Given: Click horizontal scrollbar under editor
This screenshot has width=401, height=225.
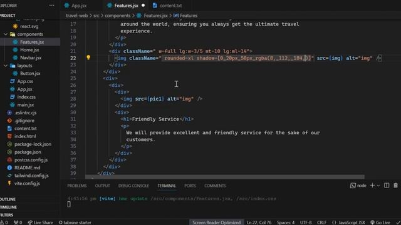Looking at the screenshot, I should click(225, 177).
